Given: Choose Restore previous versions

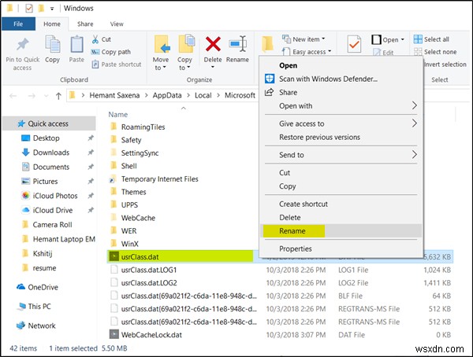Looking at the screenshot, I should pos(341,138).
